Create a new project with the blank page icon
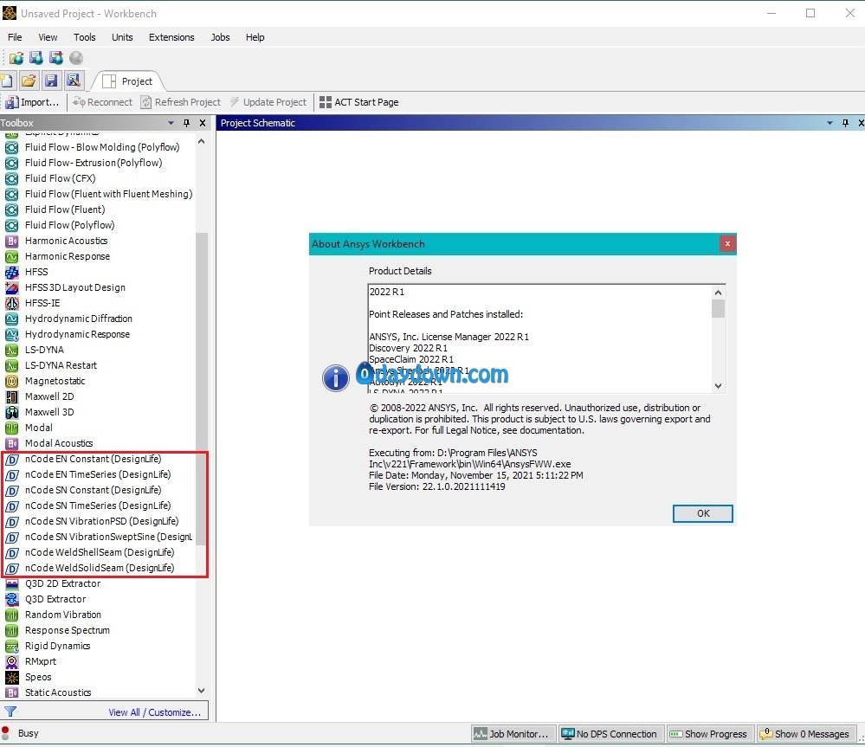Screen dimensions: 865x747 7,81
